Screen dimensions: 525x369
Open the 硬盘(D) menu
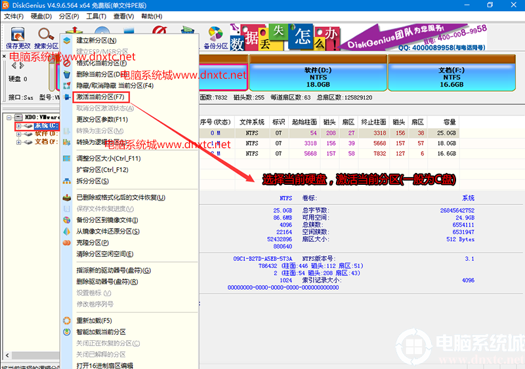(41, 16)
